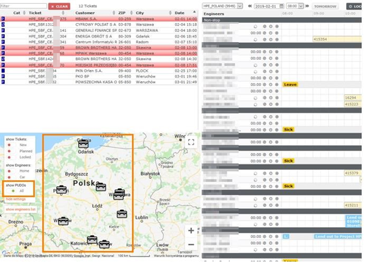Screen dimensions: 368x262
Task: Click the category icon of GENERALI FINANCE ticket
Action: click(x=3, y=31)
